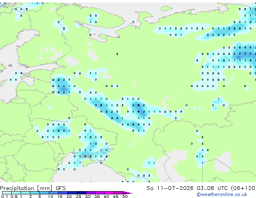The height and width of the screenshot is (198, 256).
Task: Pick the 30 to 35 mm purple swatch
Action: 90,193
